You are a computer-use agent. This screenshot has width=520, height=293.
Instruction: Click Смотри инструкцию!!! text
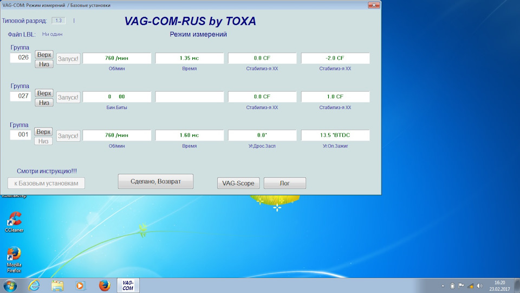47,171
